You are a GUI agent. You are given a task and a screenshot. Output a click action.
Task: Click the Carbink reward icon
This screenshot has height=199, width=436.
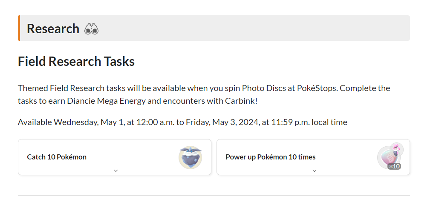point(190,157)
